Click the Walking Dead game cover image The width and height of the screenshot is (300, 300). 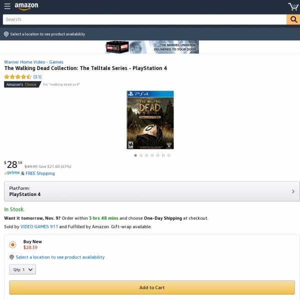pyautogui.click(x=150, y=120)
